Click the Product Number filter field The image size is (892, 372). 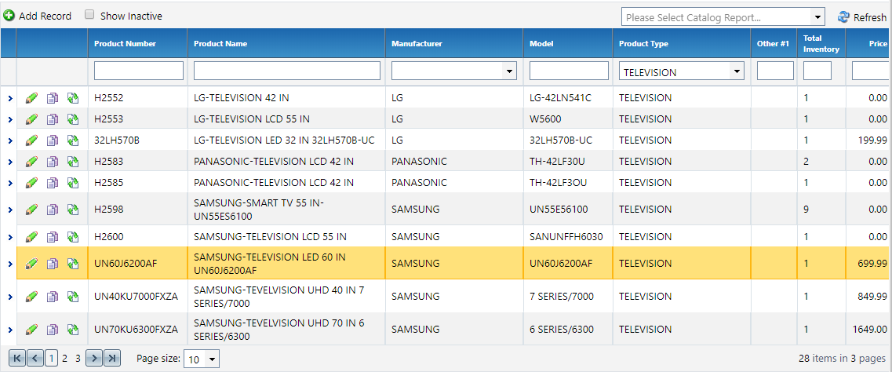point(139,71)
